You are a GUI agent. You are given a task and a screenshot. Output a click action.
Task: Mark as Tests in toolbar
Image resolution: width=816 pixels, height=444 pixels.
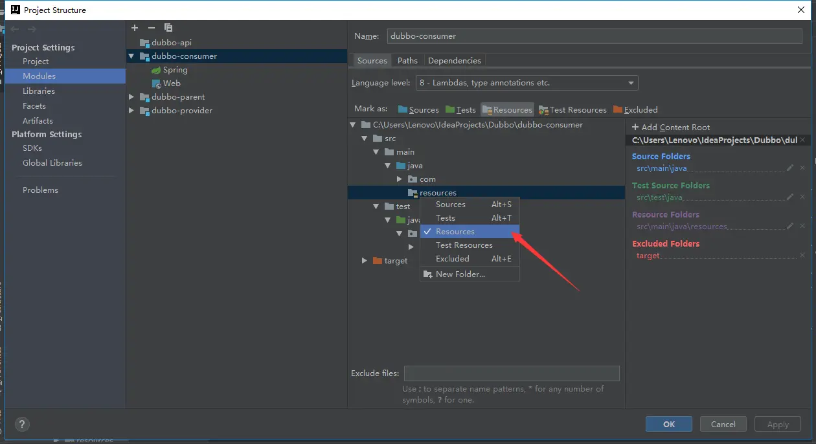tap(460, 110)
